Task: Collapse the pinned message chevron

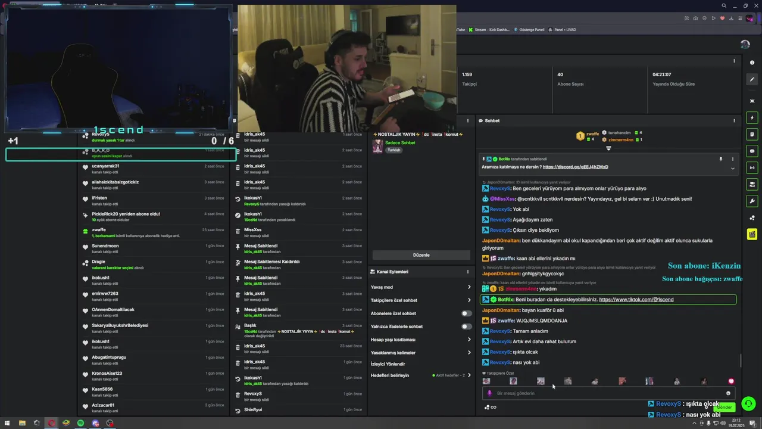Action: tap(732, 168)
